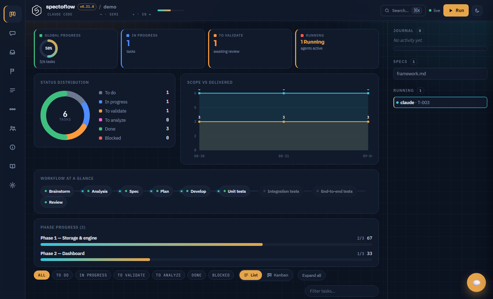The height and width of the screenshot is (299, 493).
Task: Select the BLOCKED filter pill
Action: (221, 275)
